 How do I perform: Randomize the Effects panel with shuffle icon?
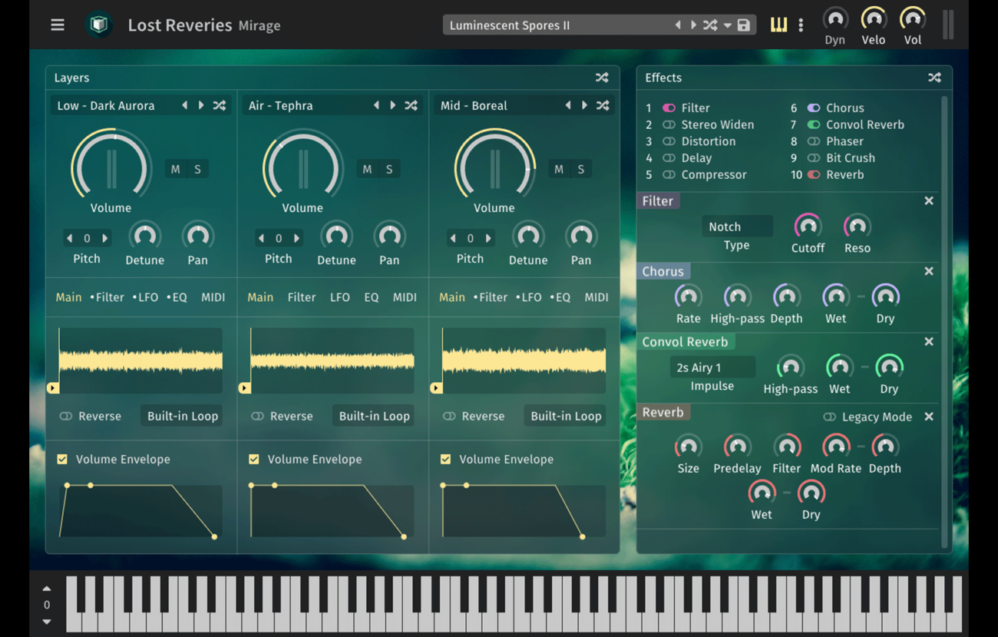click(934, 78)
